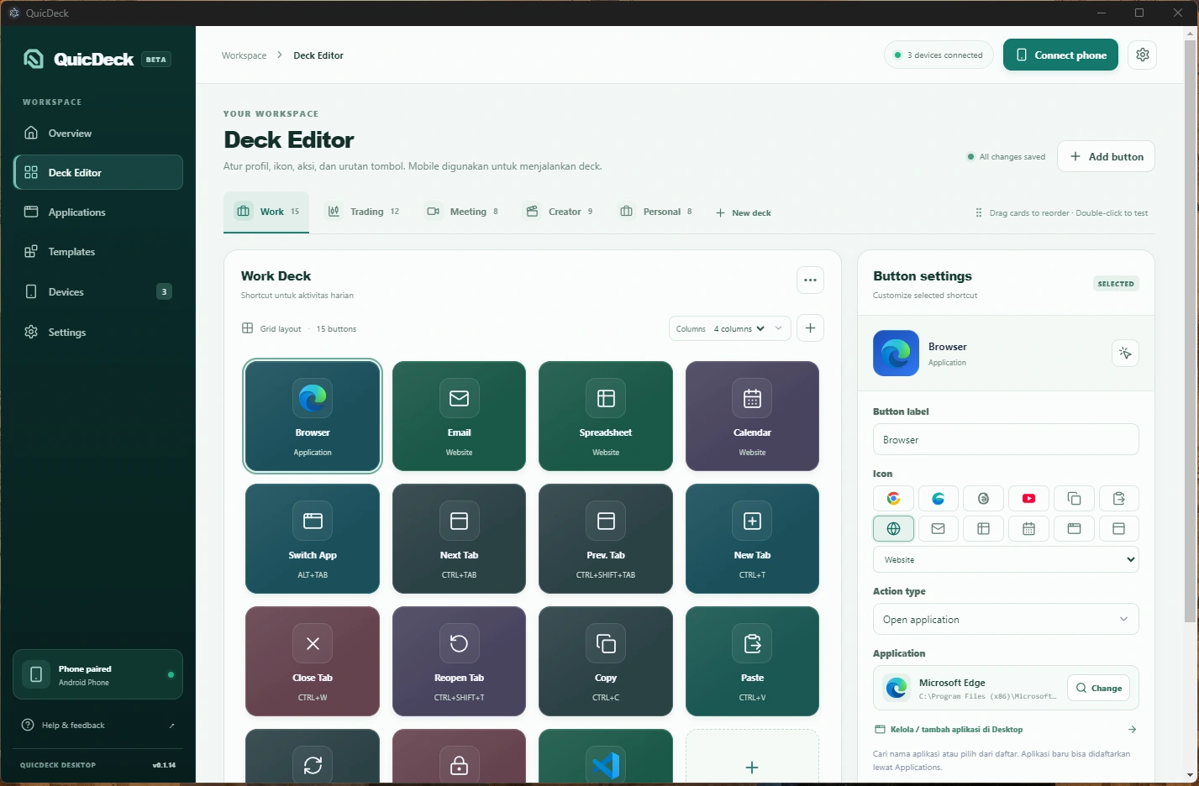
Task: Pick the envelope icon in the Icon picker
Action: coord(939,529)
